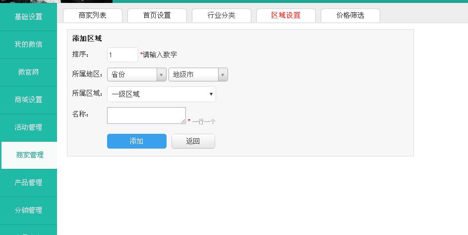Open the 价格筛选 tab
Screen dimensions: 468x235
coord(351,15)
